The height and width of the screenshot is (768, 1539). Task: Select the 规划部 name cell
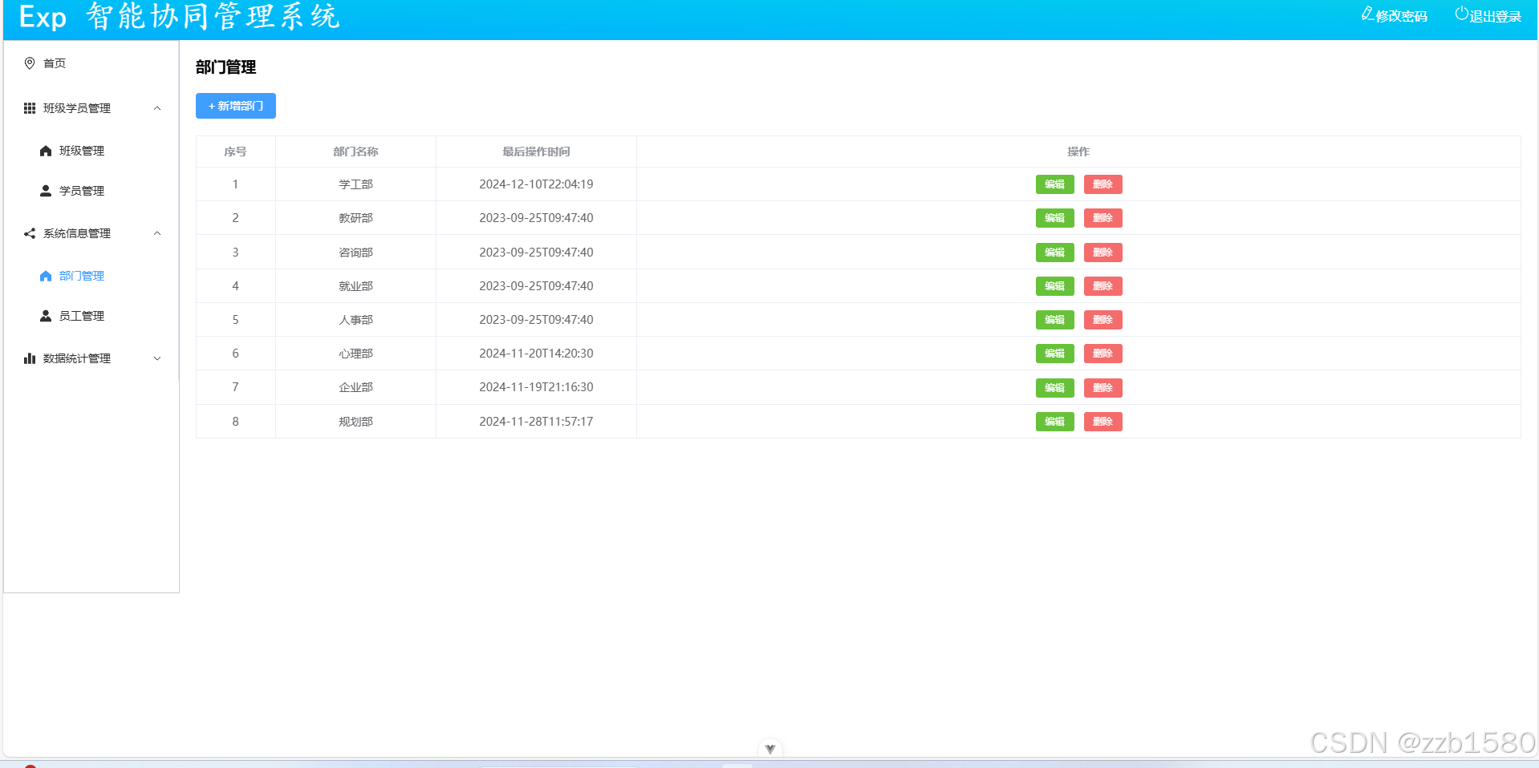coord(355,422)
